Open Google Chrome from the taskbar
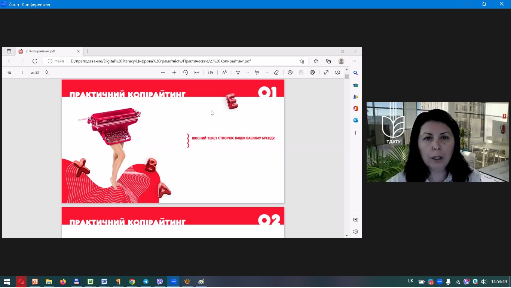The width and height of the screenshot is (511, 288). 132,282
